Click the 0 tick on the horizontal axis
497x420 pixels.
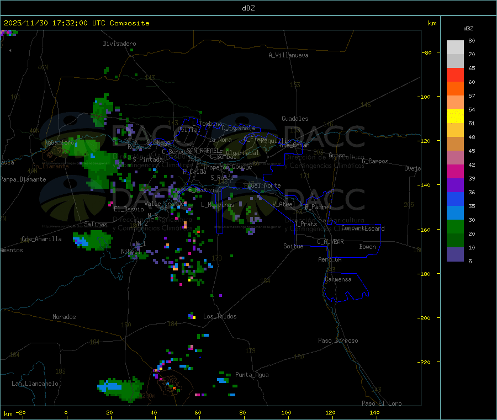(x=66, y=412)
